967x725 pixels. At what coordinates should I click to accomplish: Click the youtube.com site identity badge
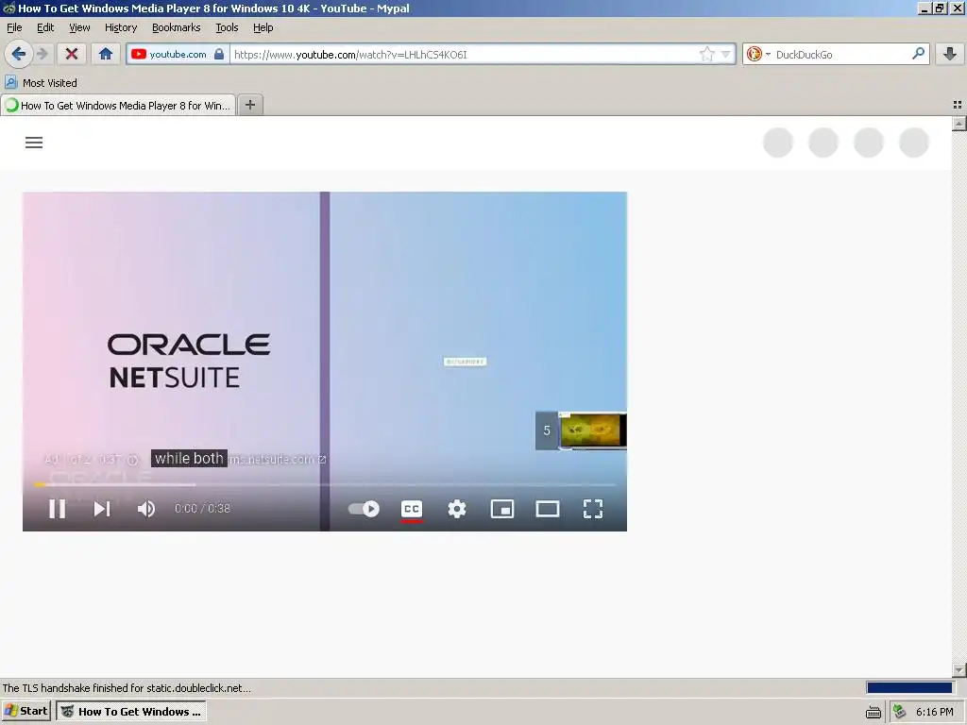point(178,54)
